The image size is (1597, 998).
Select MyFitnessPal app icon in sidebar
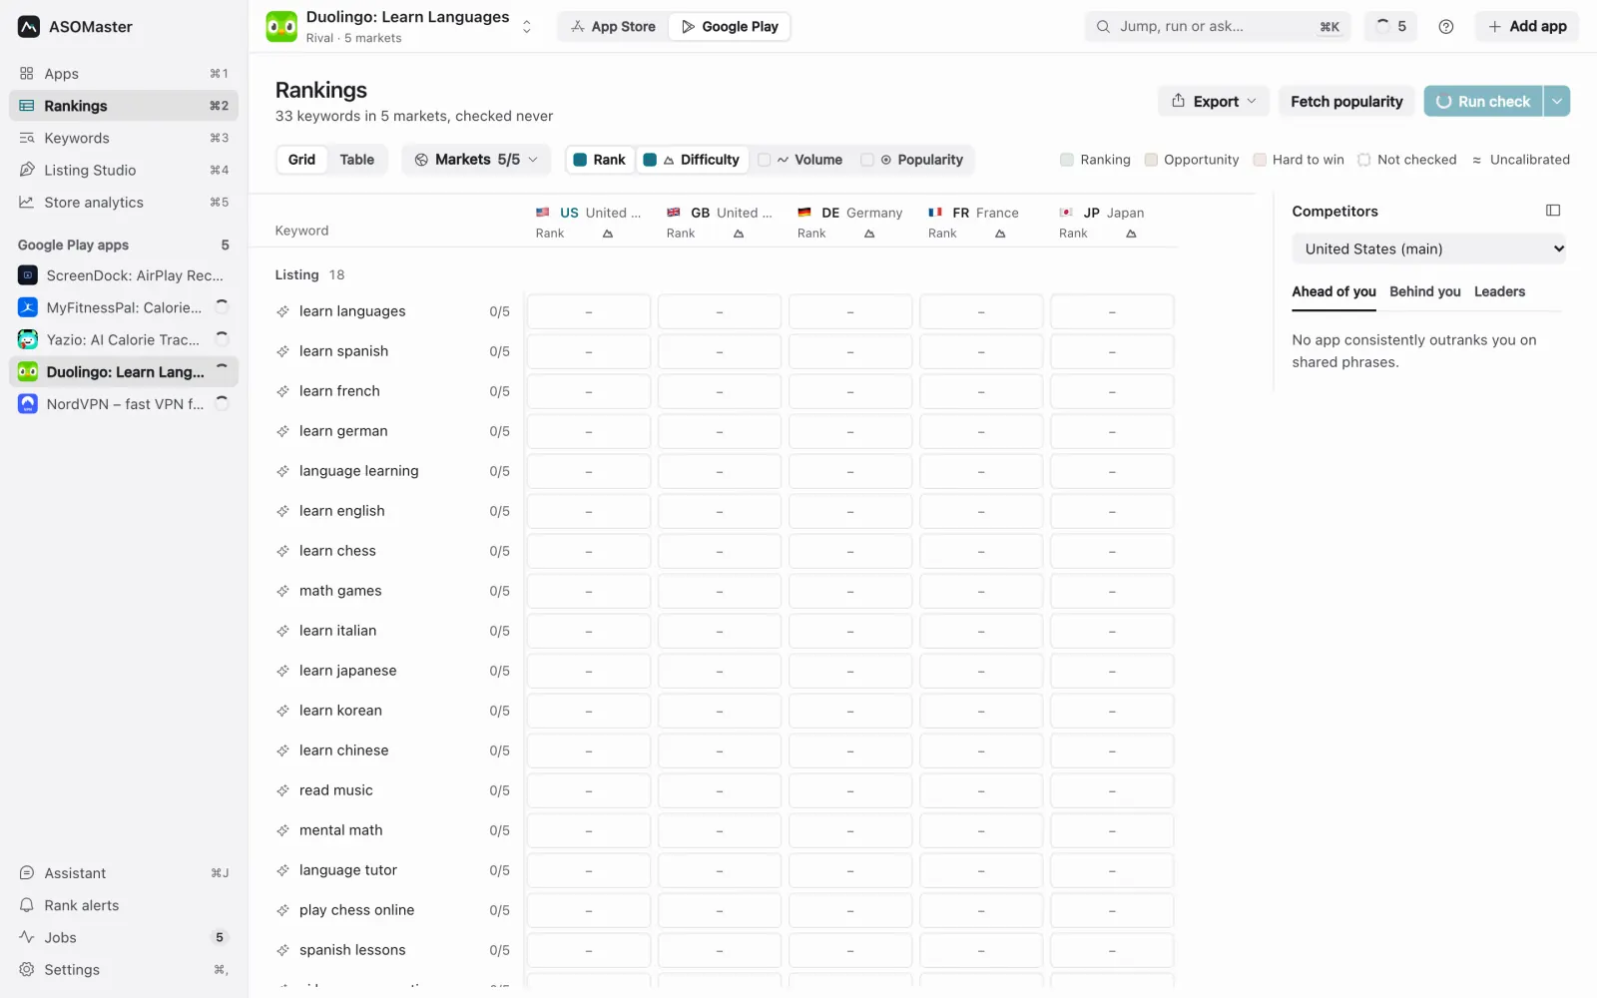pyautogui.click(x=28, y=307)
